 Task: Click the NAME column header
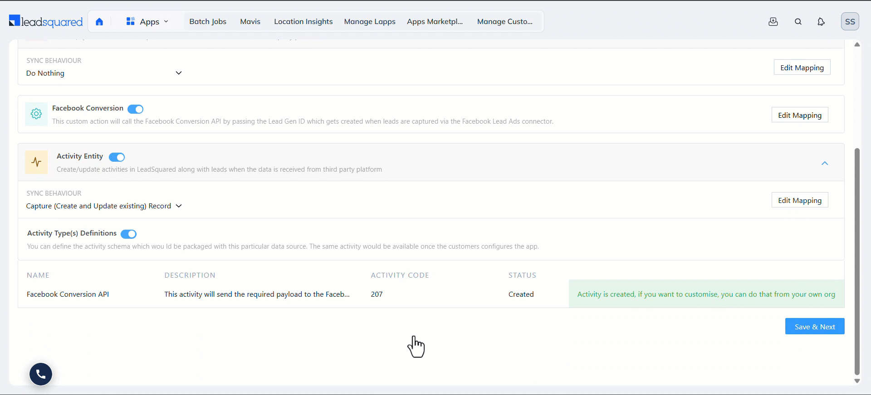tap(38, 275)
